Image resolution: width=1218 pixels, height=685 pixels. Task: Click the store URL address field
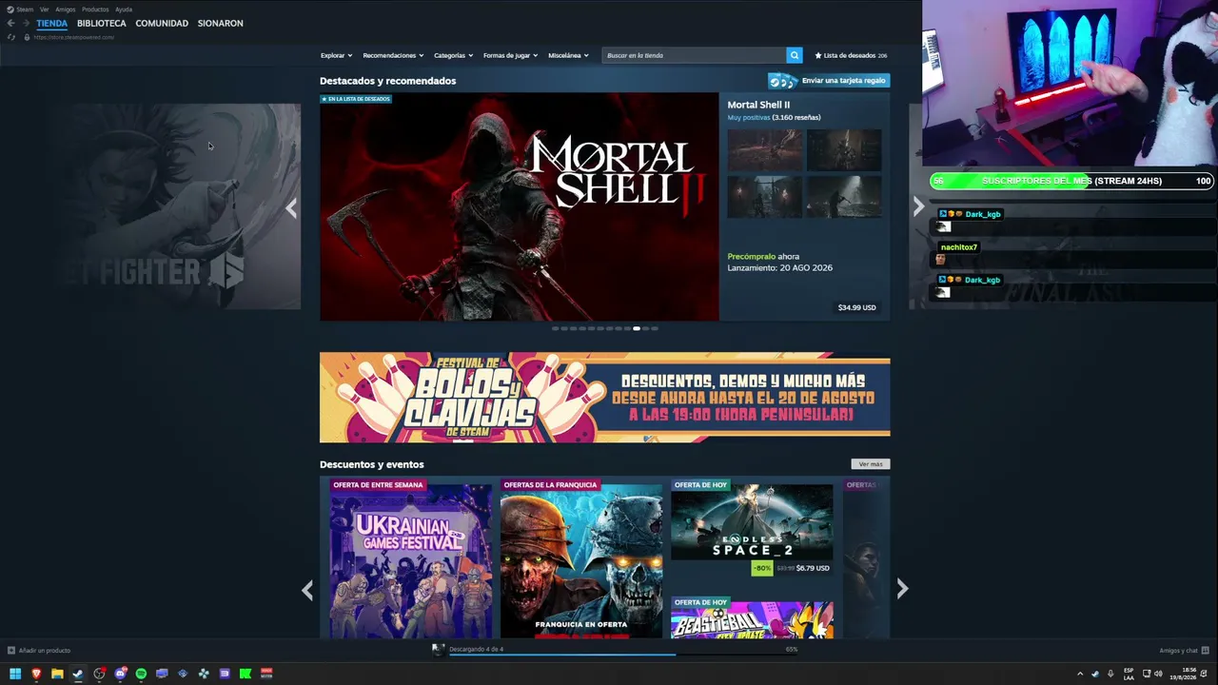73,37
